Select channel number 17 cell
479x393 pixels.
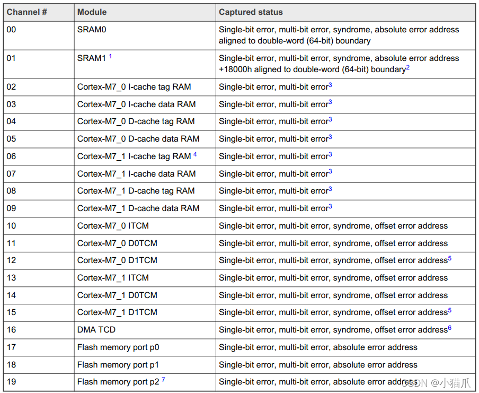39,347
